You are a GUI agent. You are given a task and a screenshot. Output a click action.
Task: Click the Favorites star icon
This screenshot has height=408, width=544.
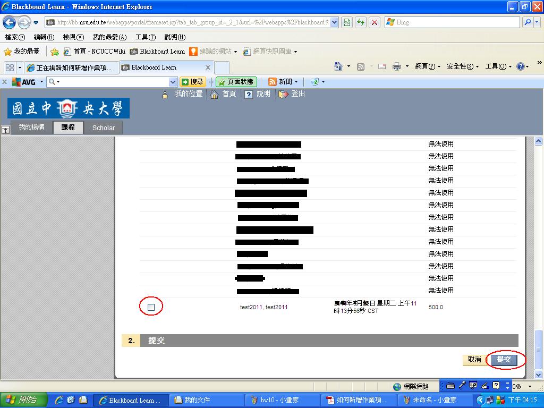[8, 52]
